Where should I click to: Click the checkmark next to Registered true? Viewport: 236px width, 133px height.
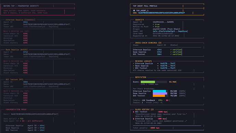[x=153, y=24]
